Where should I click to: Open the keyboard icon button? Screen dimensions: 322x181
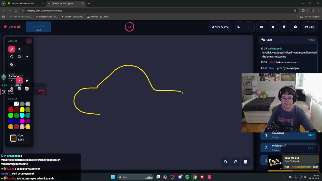[261, 27]
